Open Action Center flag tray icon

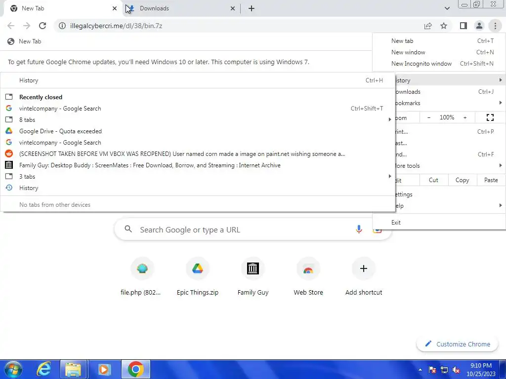click(432, 370)
